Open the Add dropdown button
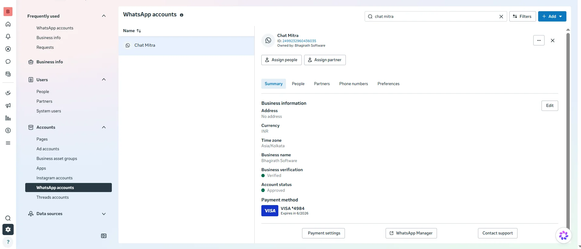The height and width of the screenshot is (249, 581). pyautogui.click(x=552, y=16)
